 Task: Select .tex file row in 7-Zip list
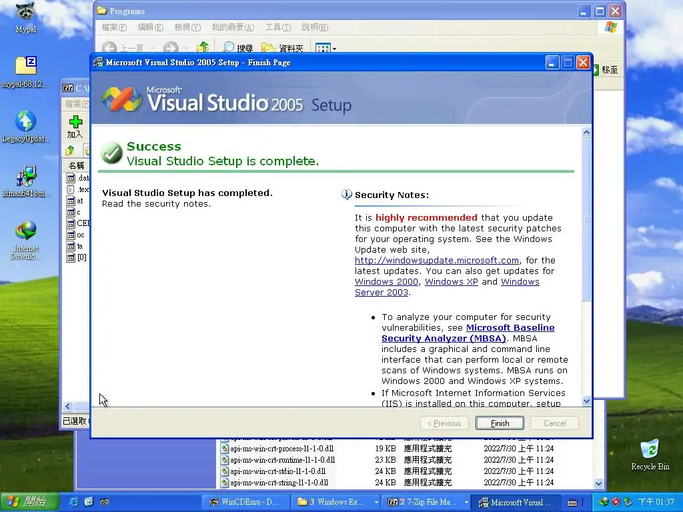click(77, 189)
